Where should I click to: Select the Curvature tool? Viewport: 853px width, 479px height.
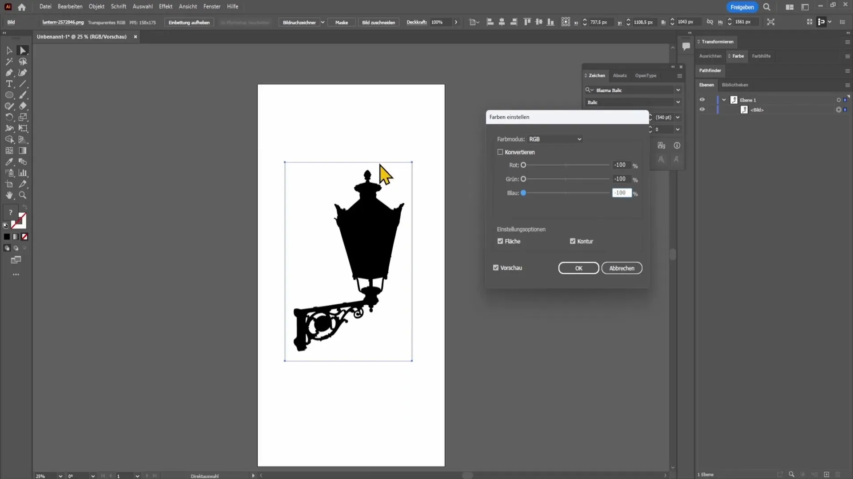pyautogui.click(x=23, y=73)
